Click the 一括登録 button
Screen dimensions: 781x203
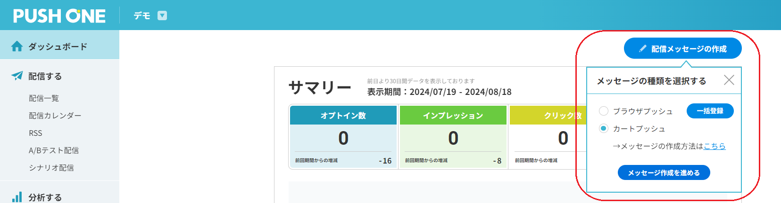click(x=710, y=111)
